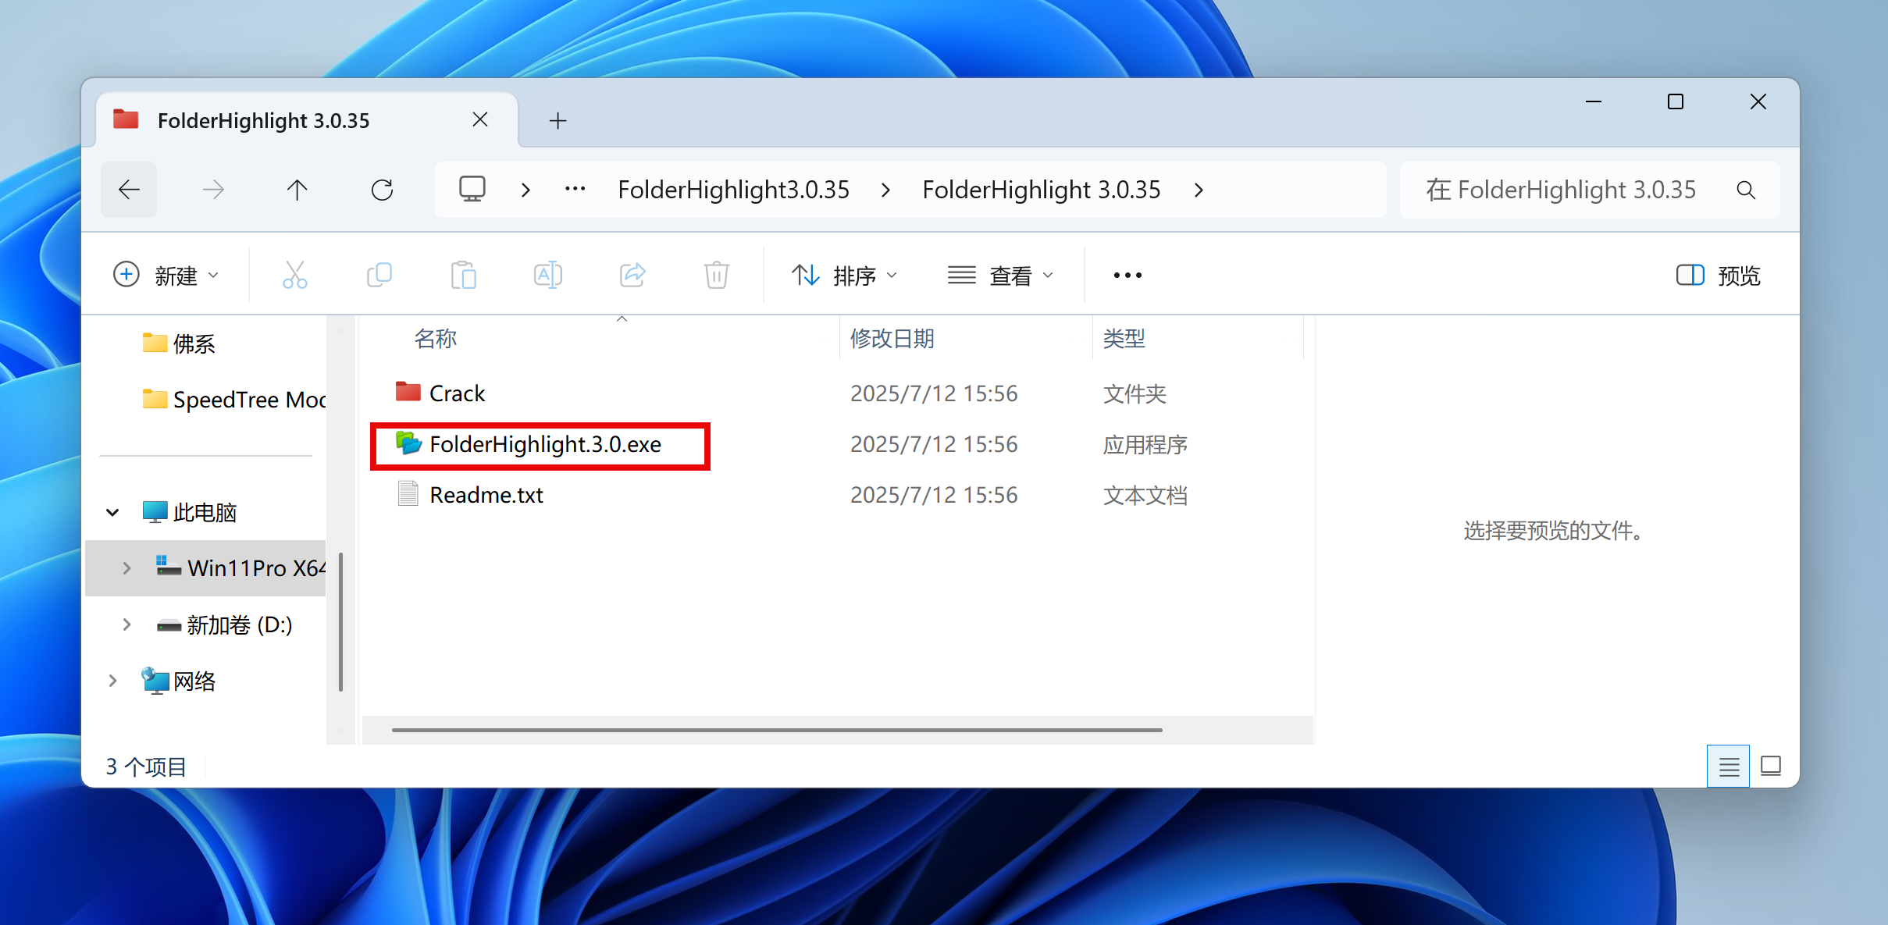Open a new tab with plus
1888x925 pixels.
557,120
